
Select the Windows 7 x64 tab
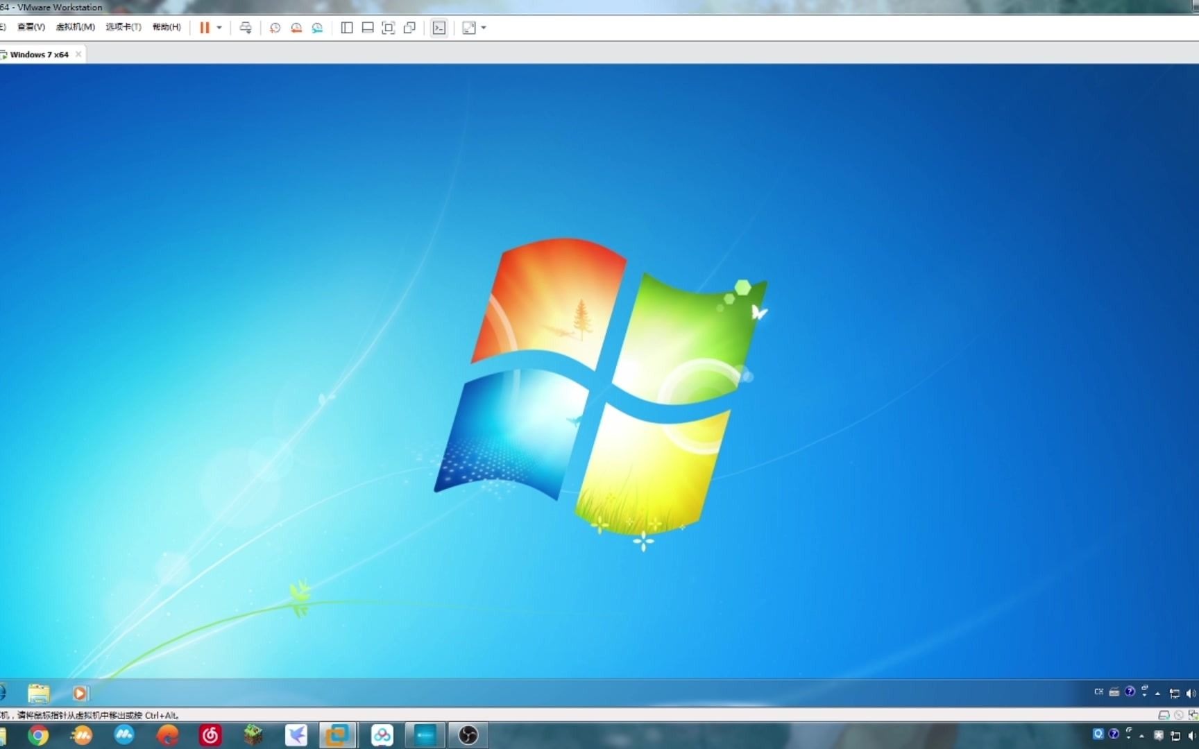point(39,54)
